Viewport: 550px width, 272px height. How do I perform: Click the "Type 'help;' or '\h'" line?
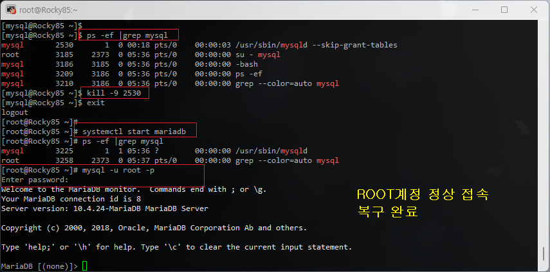tap(176, 247)
